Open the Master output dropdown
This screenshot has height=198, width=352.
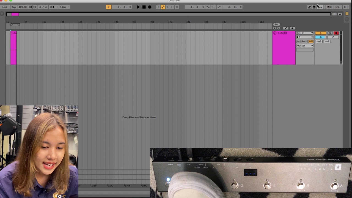(x=305, y=46)
